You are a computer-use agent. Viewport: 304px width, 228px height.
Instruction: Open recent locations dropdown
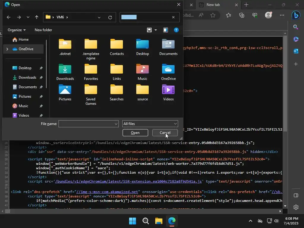tap(28, 17)
